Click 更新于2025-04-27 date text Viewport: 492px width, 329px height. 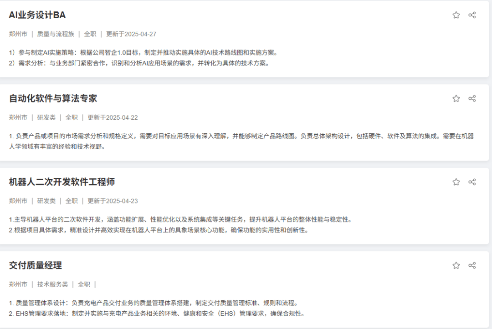click(x=131, y=34)
